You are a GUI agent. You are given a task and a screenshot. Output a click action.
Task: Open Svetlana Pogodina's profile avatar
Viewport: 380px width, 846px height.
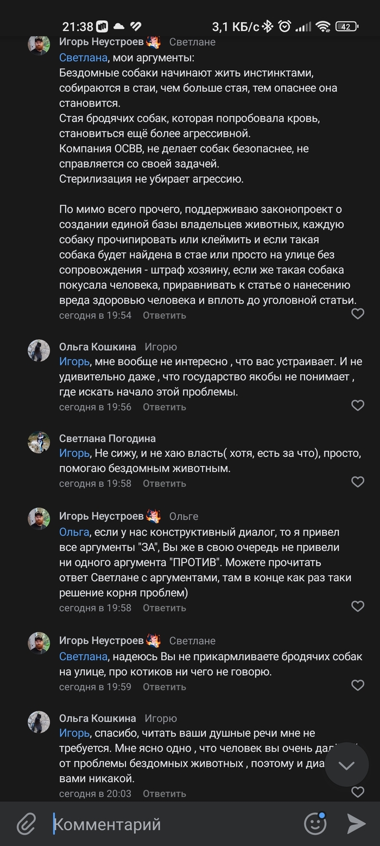[39, 442]
